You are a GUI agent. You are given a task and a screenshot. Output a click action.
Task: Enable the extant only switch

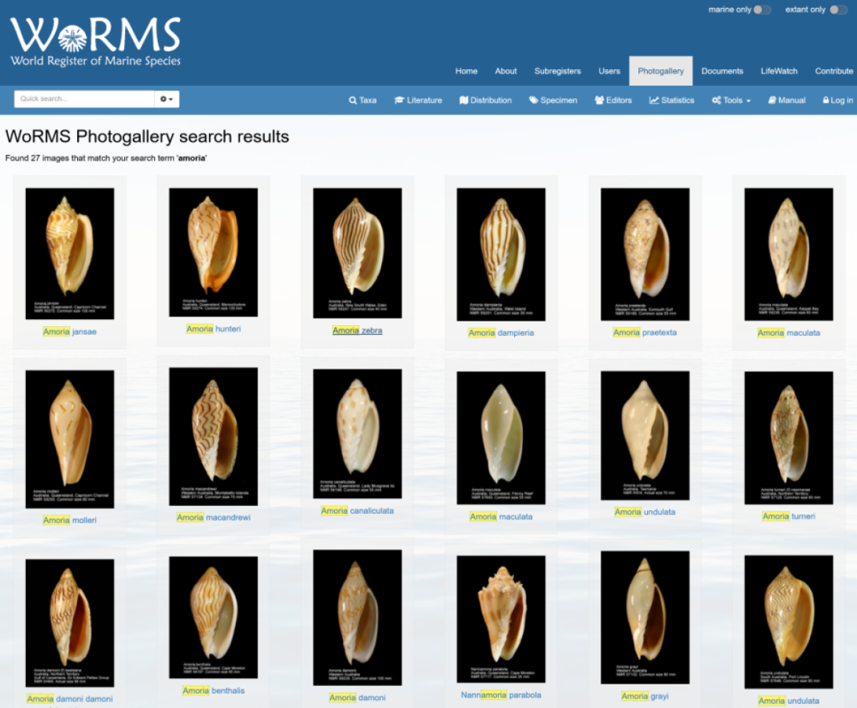pos(838,10)
